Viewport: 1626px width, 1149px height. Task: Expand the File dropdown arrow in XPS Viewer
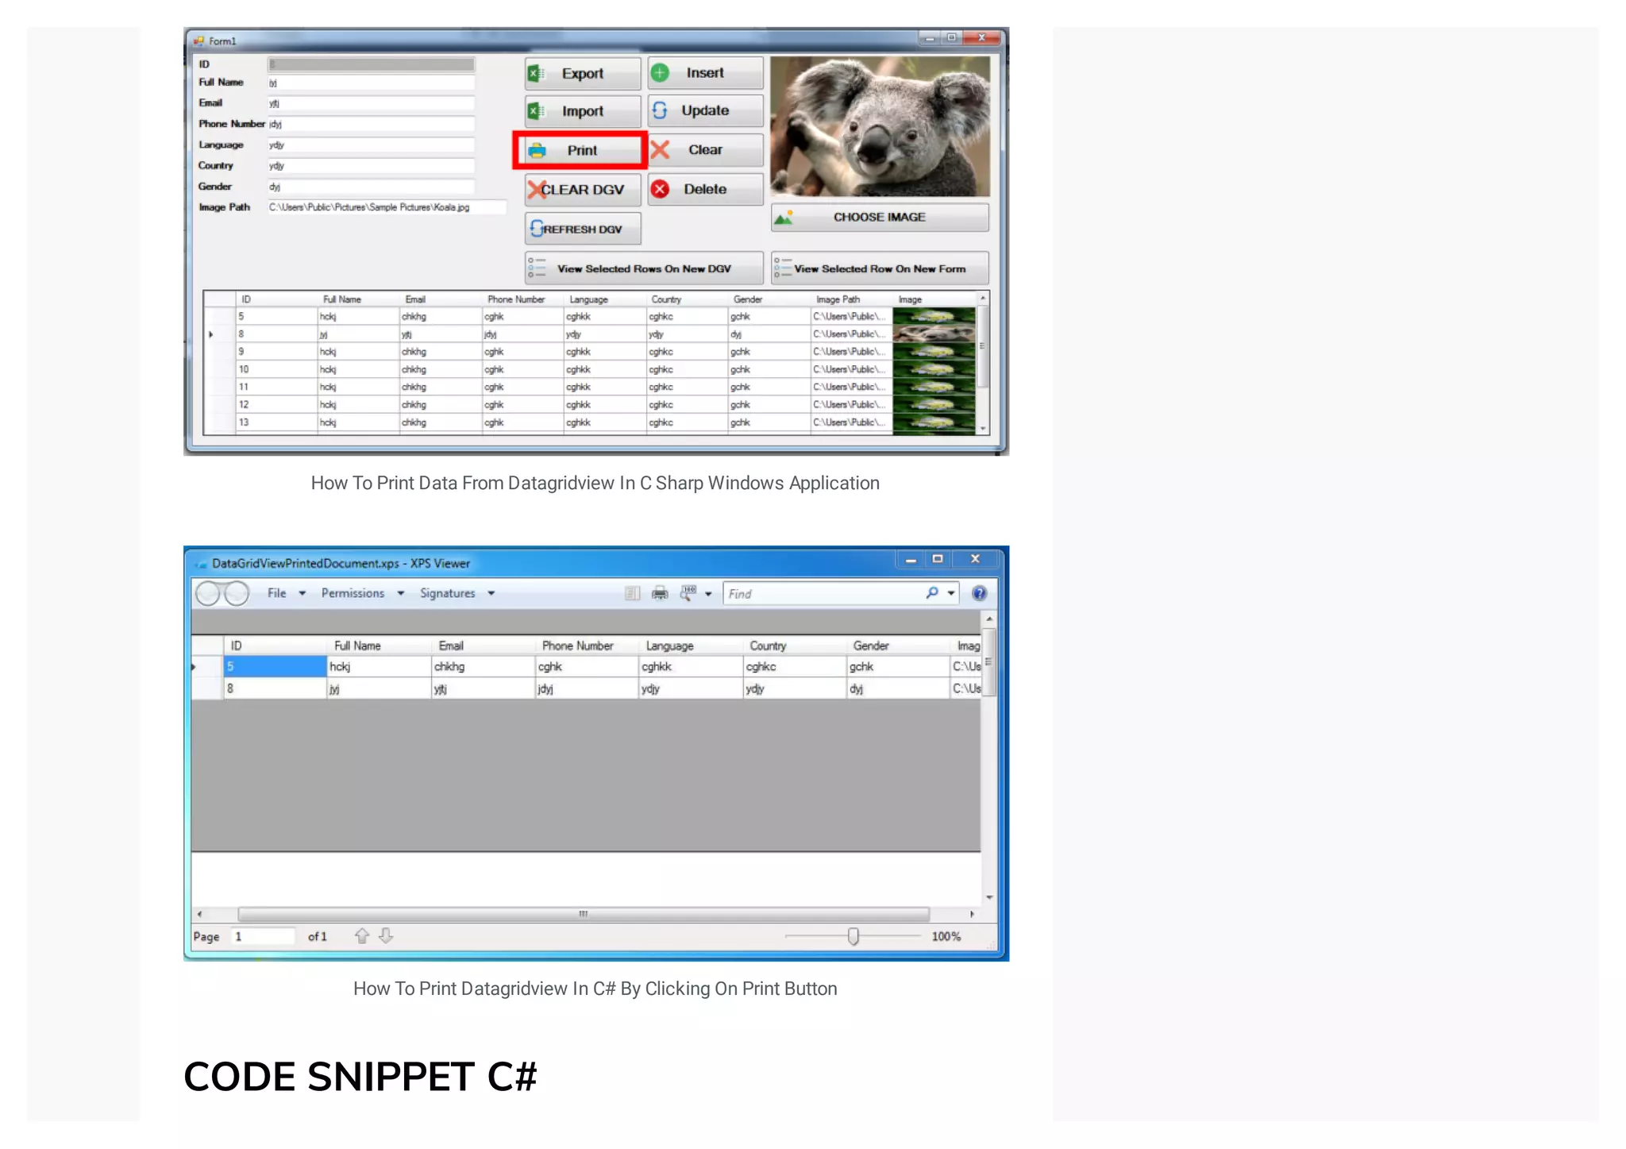point(302,594)
